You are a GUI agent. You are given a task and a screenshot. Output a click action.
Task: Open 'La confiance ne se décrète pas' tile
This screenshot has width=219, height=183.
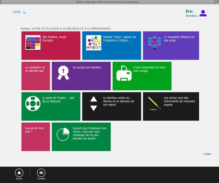(x=35, y=76)
